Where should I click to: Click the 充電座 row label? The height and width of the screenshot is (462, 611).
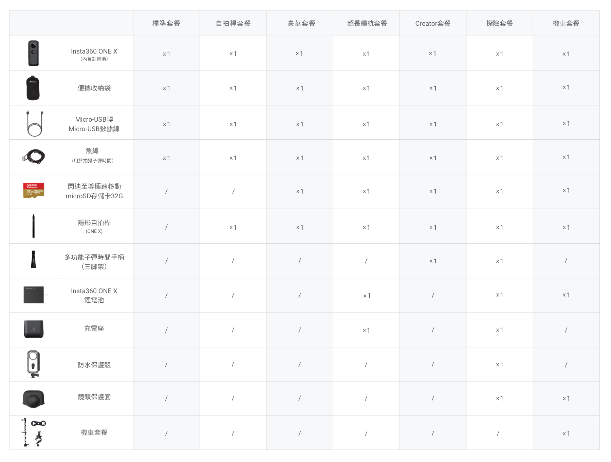click(x=94, y=328)
